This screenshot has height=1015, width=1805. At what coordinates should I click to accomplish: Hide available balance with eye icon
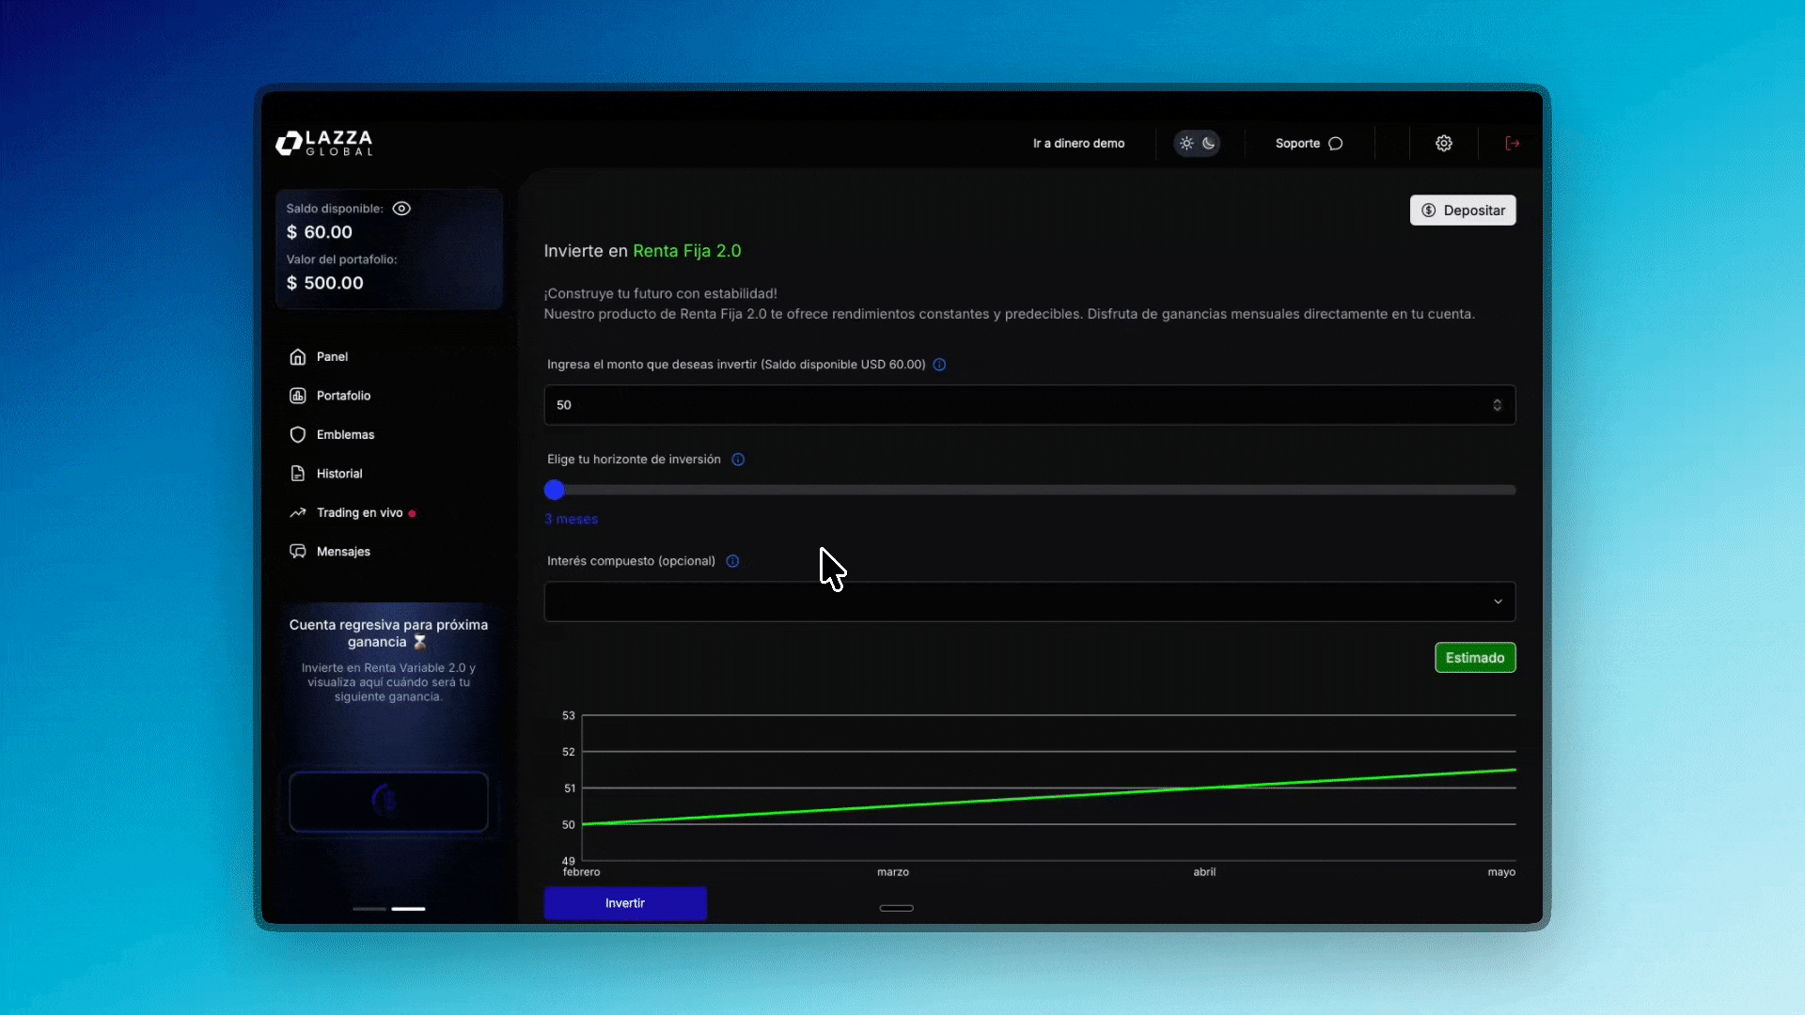click(401, 209)
